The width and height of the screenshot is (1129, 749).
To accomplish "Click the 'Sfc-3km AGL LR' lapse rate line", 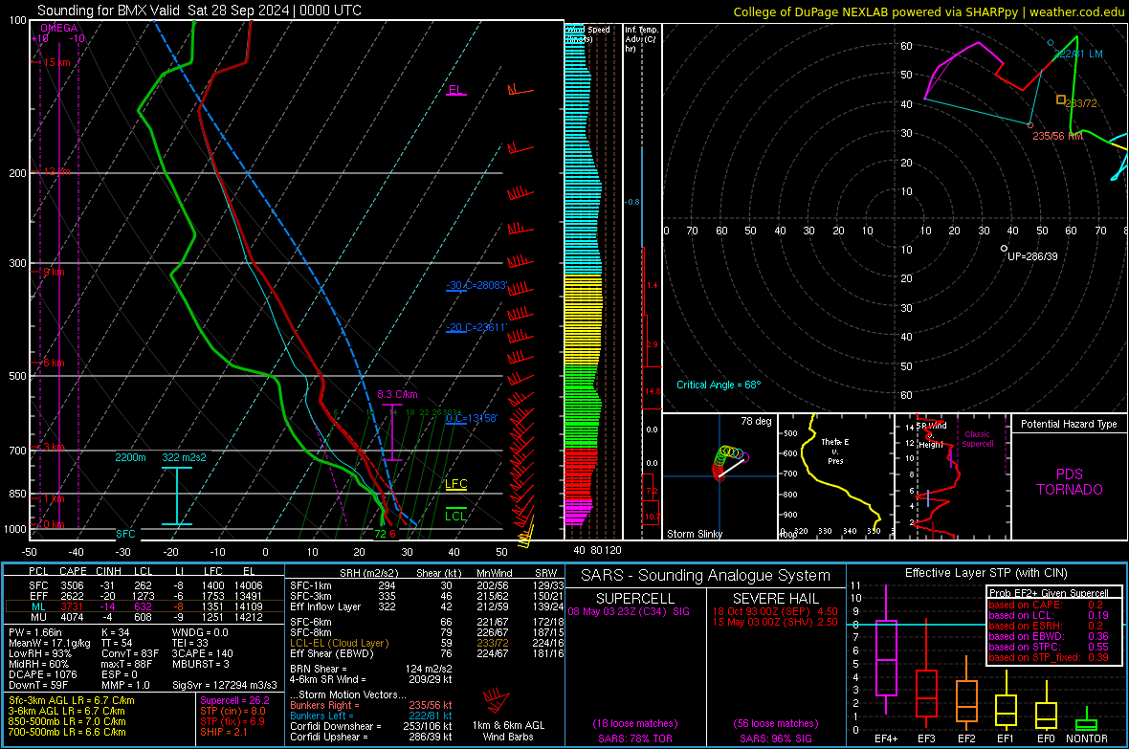I will pyautogui.click(x=72, y=701).
